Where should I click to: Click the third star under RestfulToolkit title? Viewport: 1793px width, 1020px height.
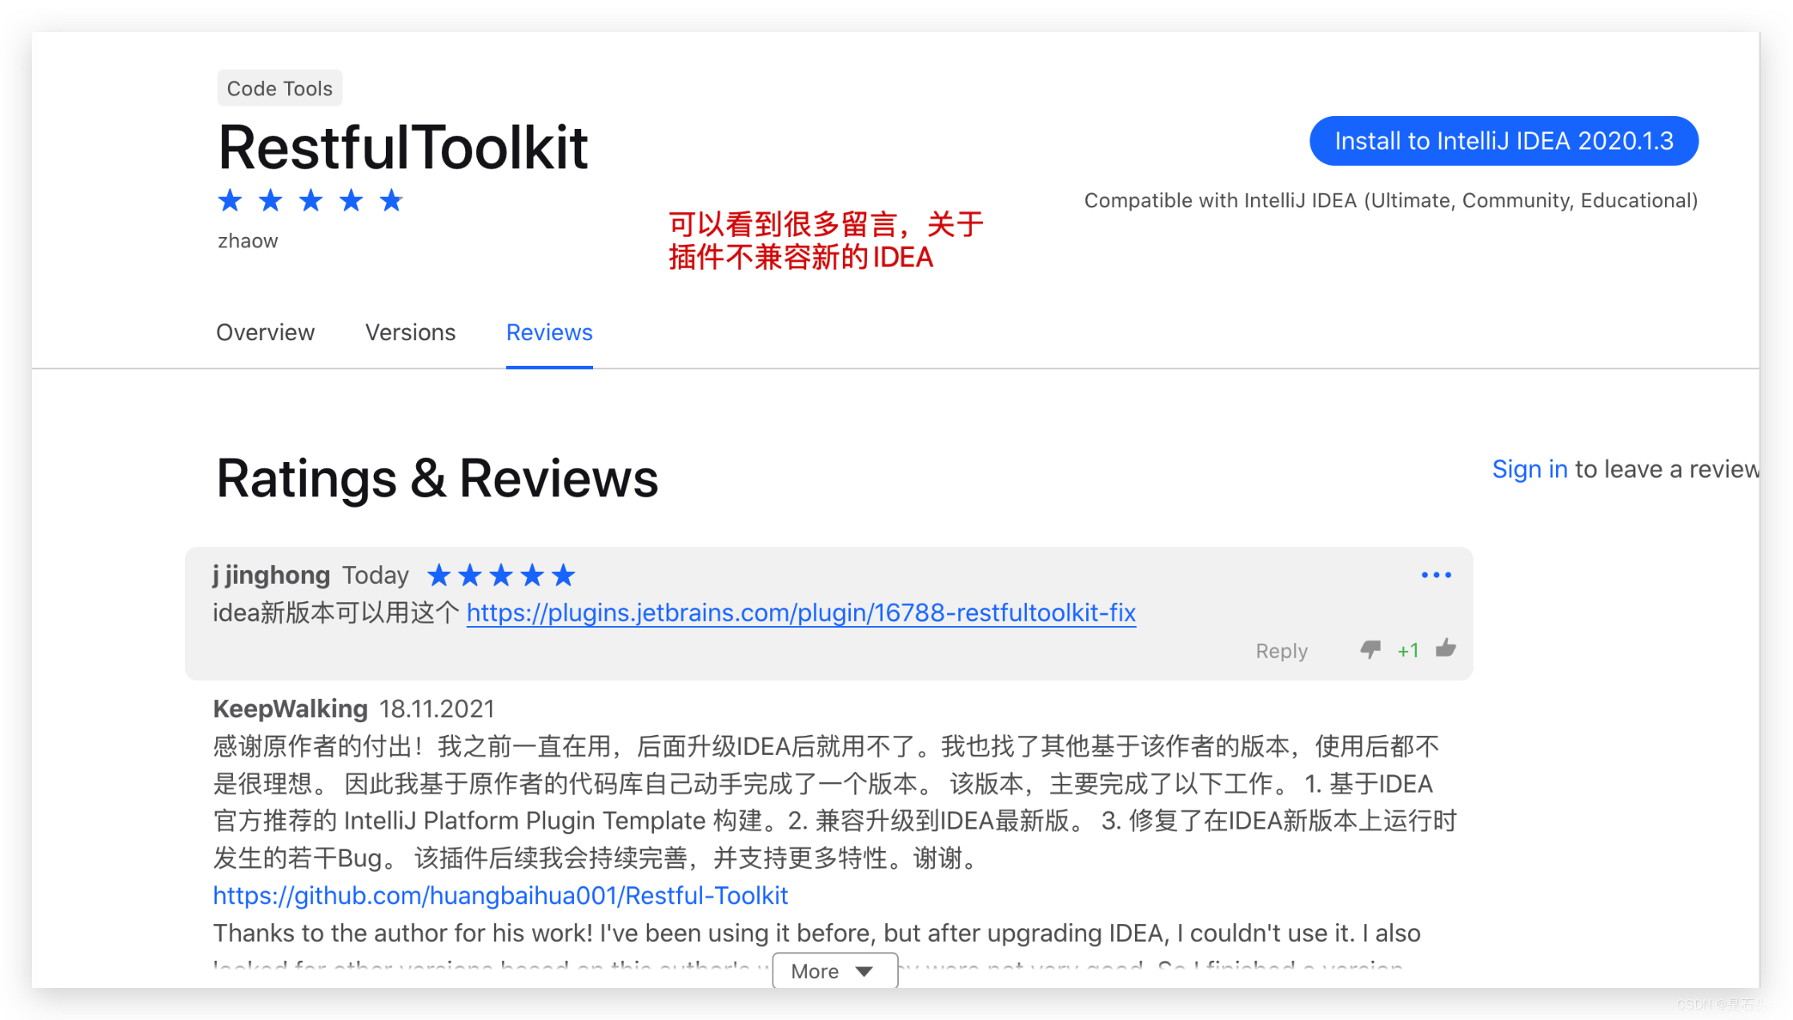click(x=311, y=200)
